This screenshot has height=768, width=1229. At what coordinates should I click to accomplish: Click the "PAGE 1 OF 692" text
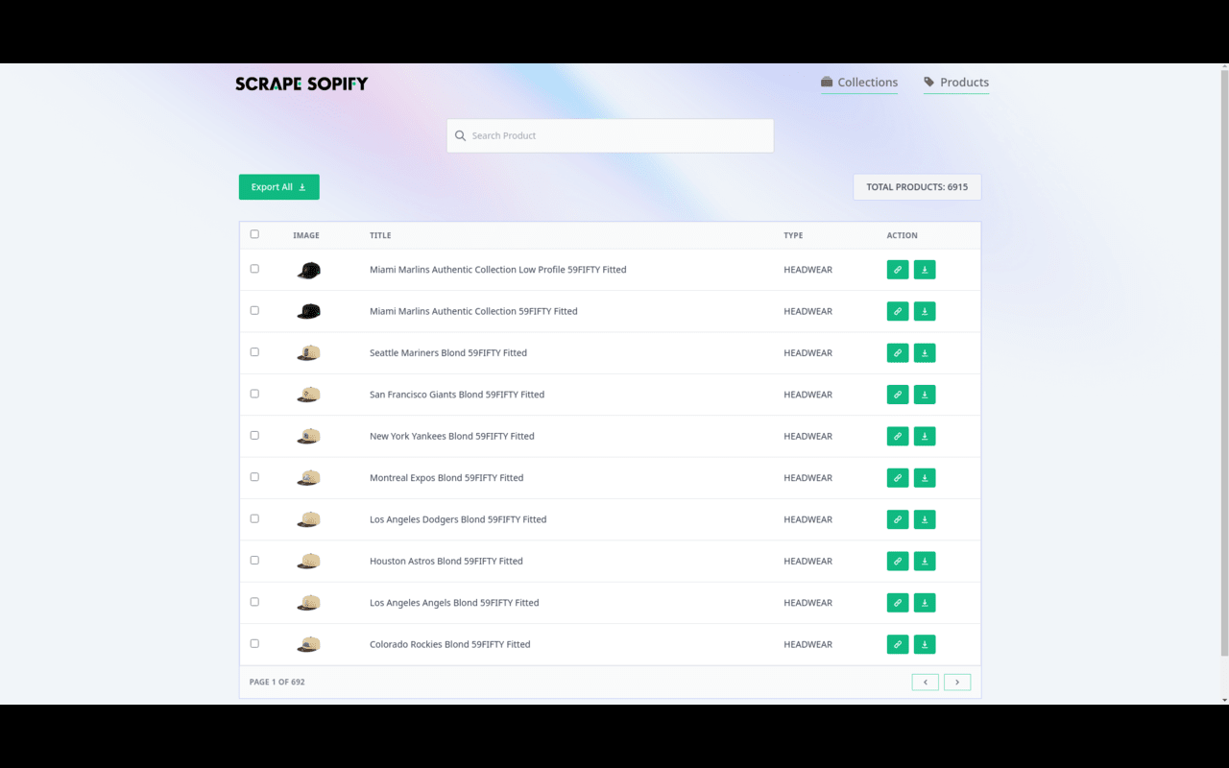coord(277,683)
